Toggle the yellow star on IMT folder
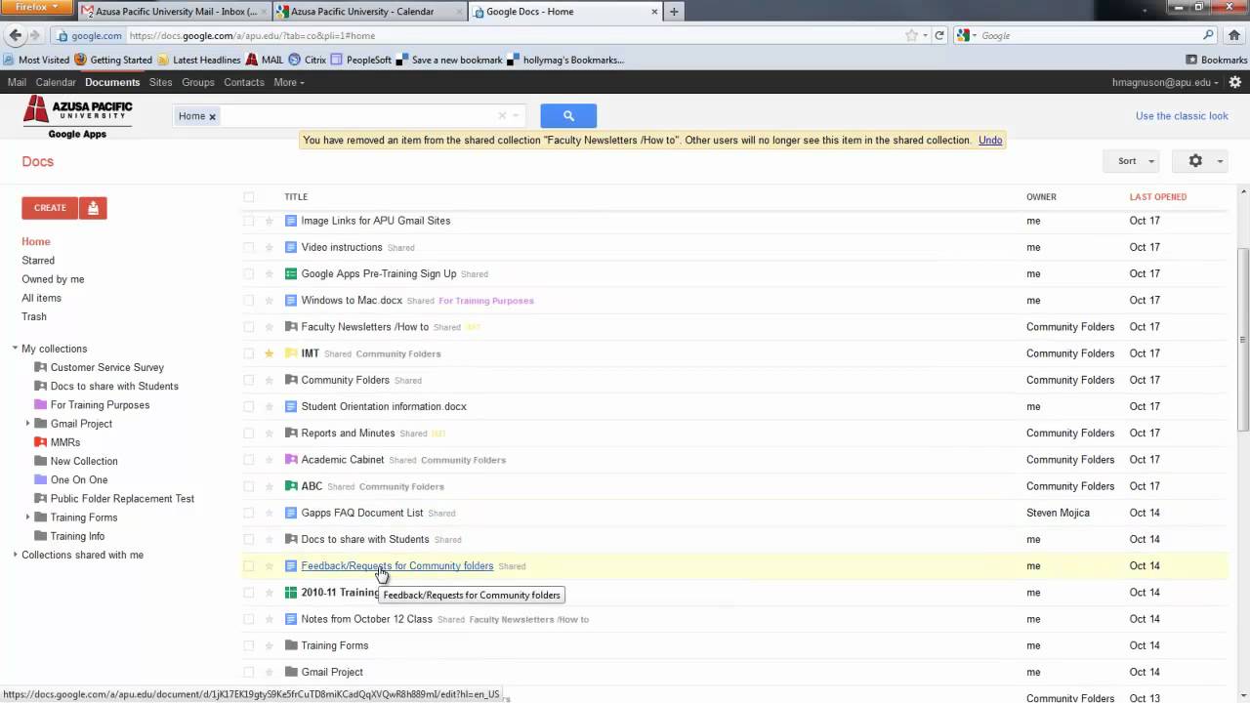This screenshot has height=703, width=1250. tap(270, 353)
